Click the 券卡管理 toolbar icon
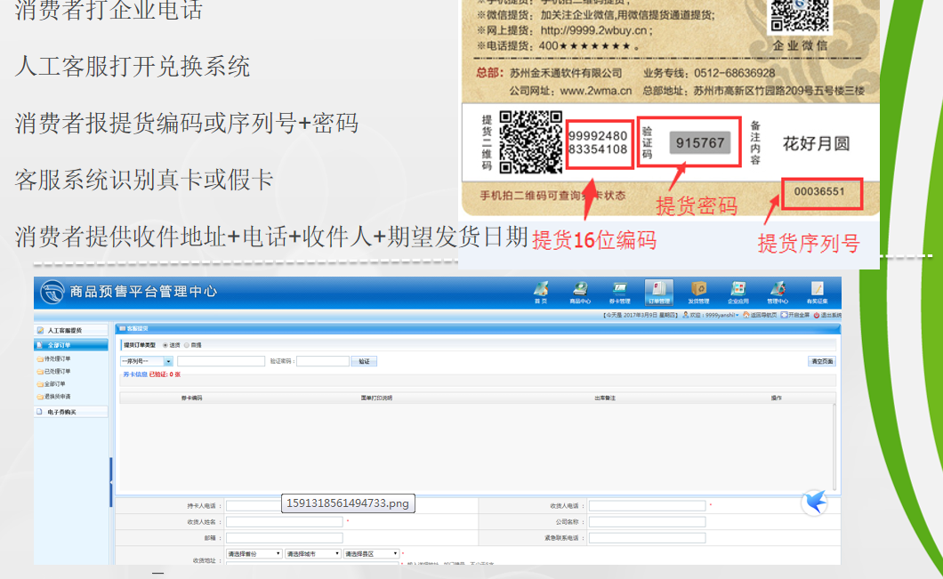The height and width of the screenshot is (579, 943). pos(619,292)
